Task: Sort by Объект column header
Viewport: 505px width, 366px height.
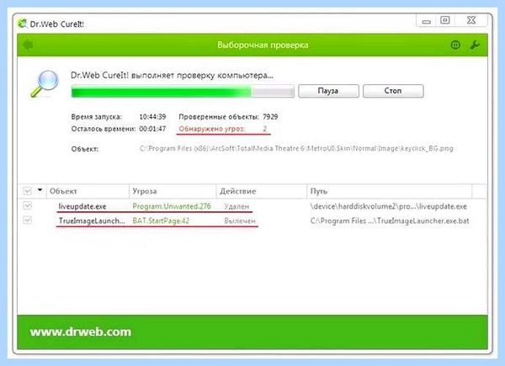Action: pos(88,191)
